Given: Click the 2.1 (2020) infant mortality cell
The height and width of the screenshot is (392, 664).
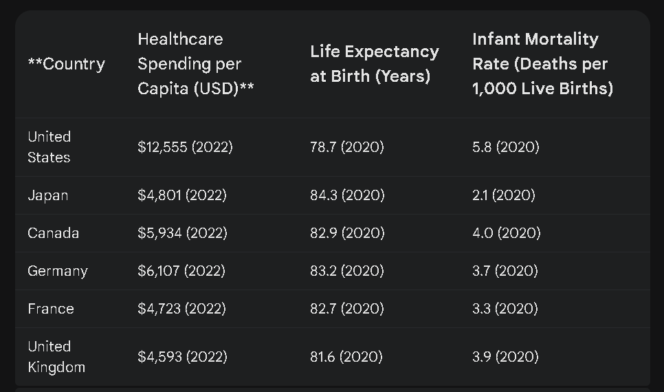Looking at the screenshot, I should click(503, 195).
